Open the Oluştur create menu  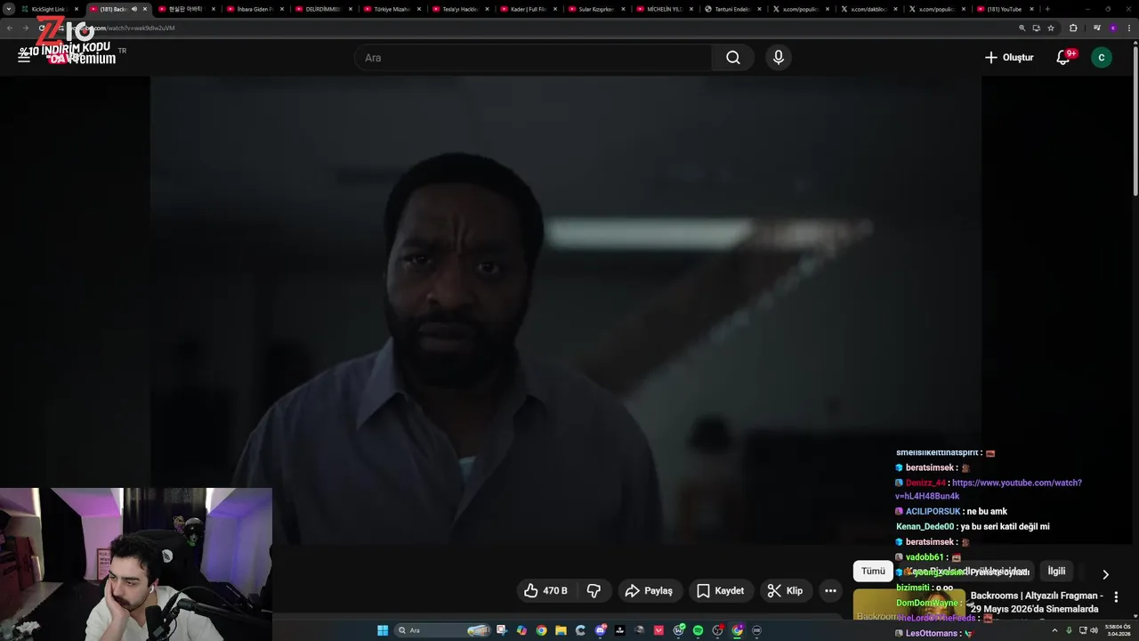pos(1009,58)
